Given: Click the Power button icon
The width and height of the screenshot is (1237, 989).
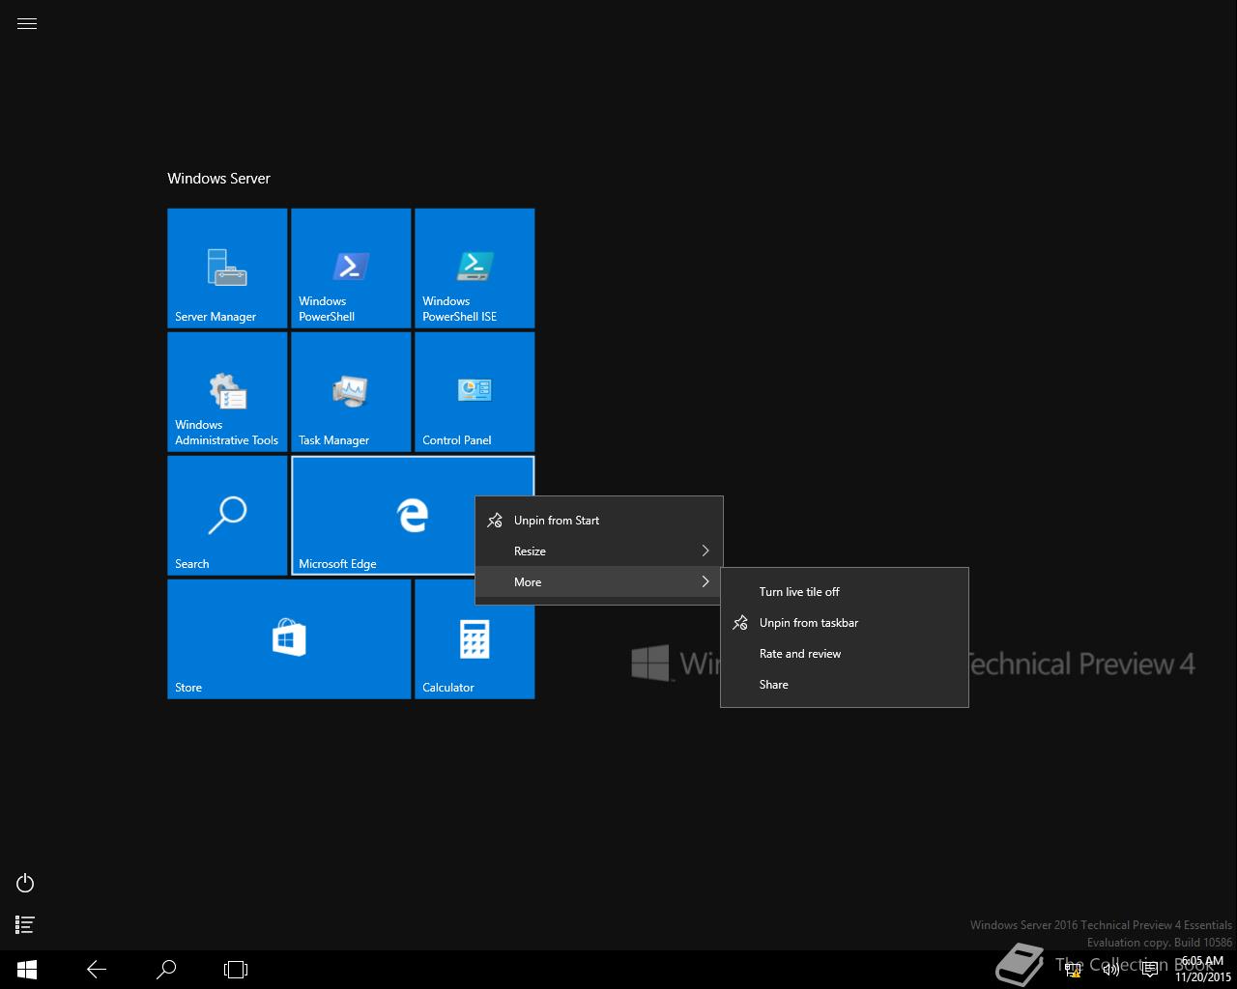Looking at the screenshot, I should 25,883.
